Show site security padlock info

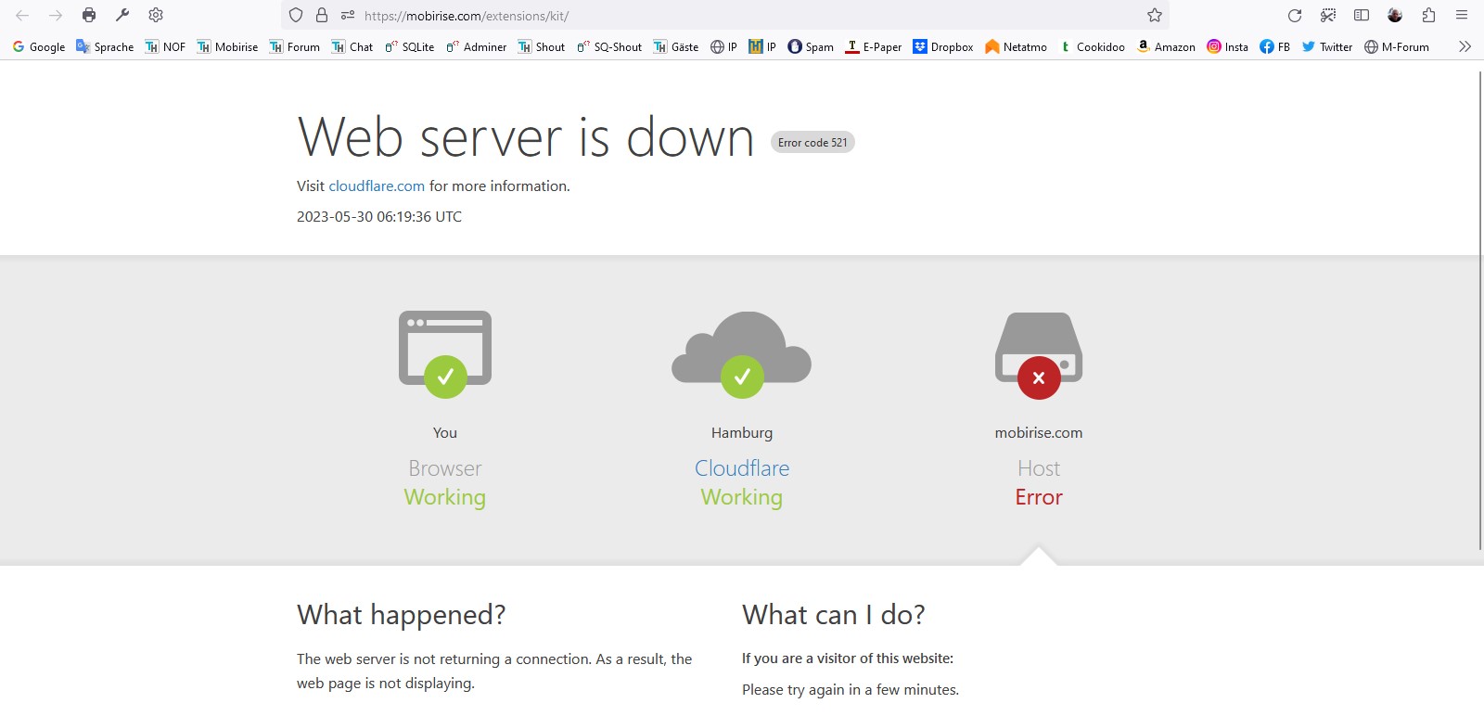(x=322, y=15)
